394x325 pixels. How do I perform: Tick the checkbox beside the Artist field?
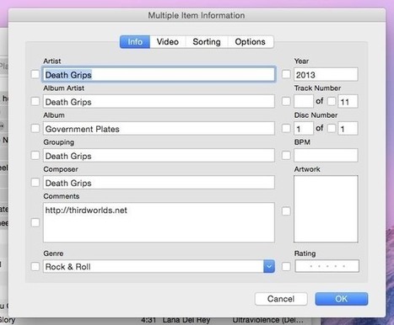(35, 74)
